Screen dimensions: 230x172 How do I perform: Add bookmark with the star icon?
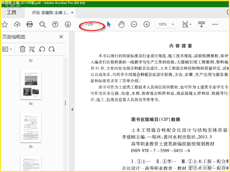pyautogui.click(x=5, y=24)
